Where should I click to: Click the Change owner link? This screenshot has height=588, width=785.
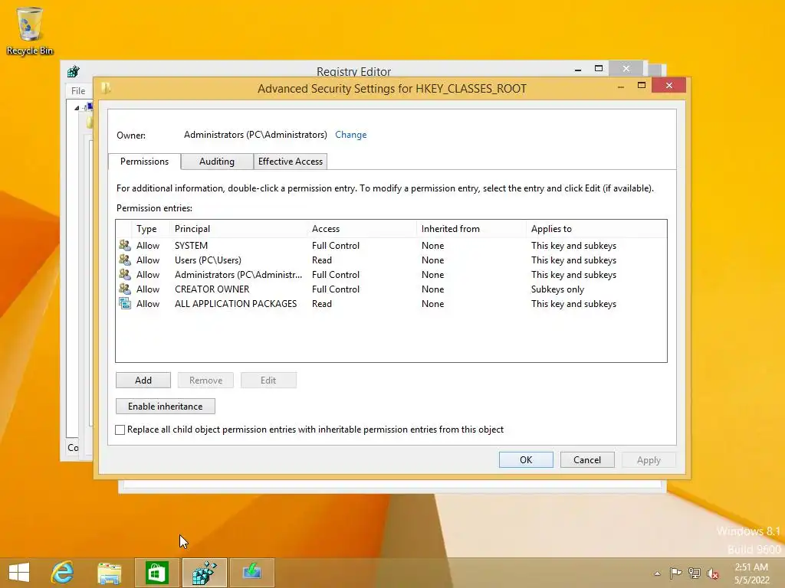pos(351,135)
